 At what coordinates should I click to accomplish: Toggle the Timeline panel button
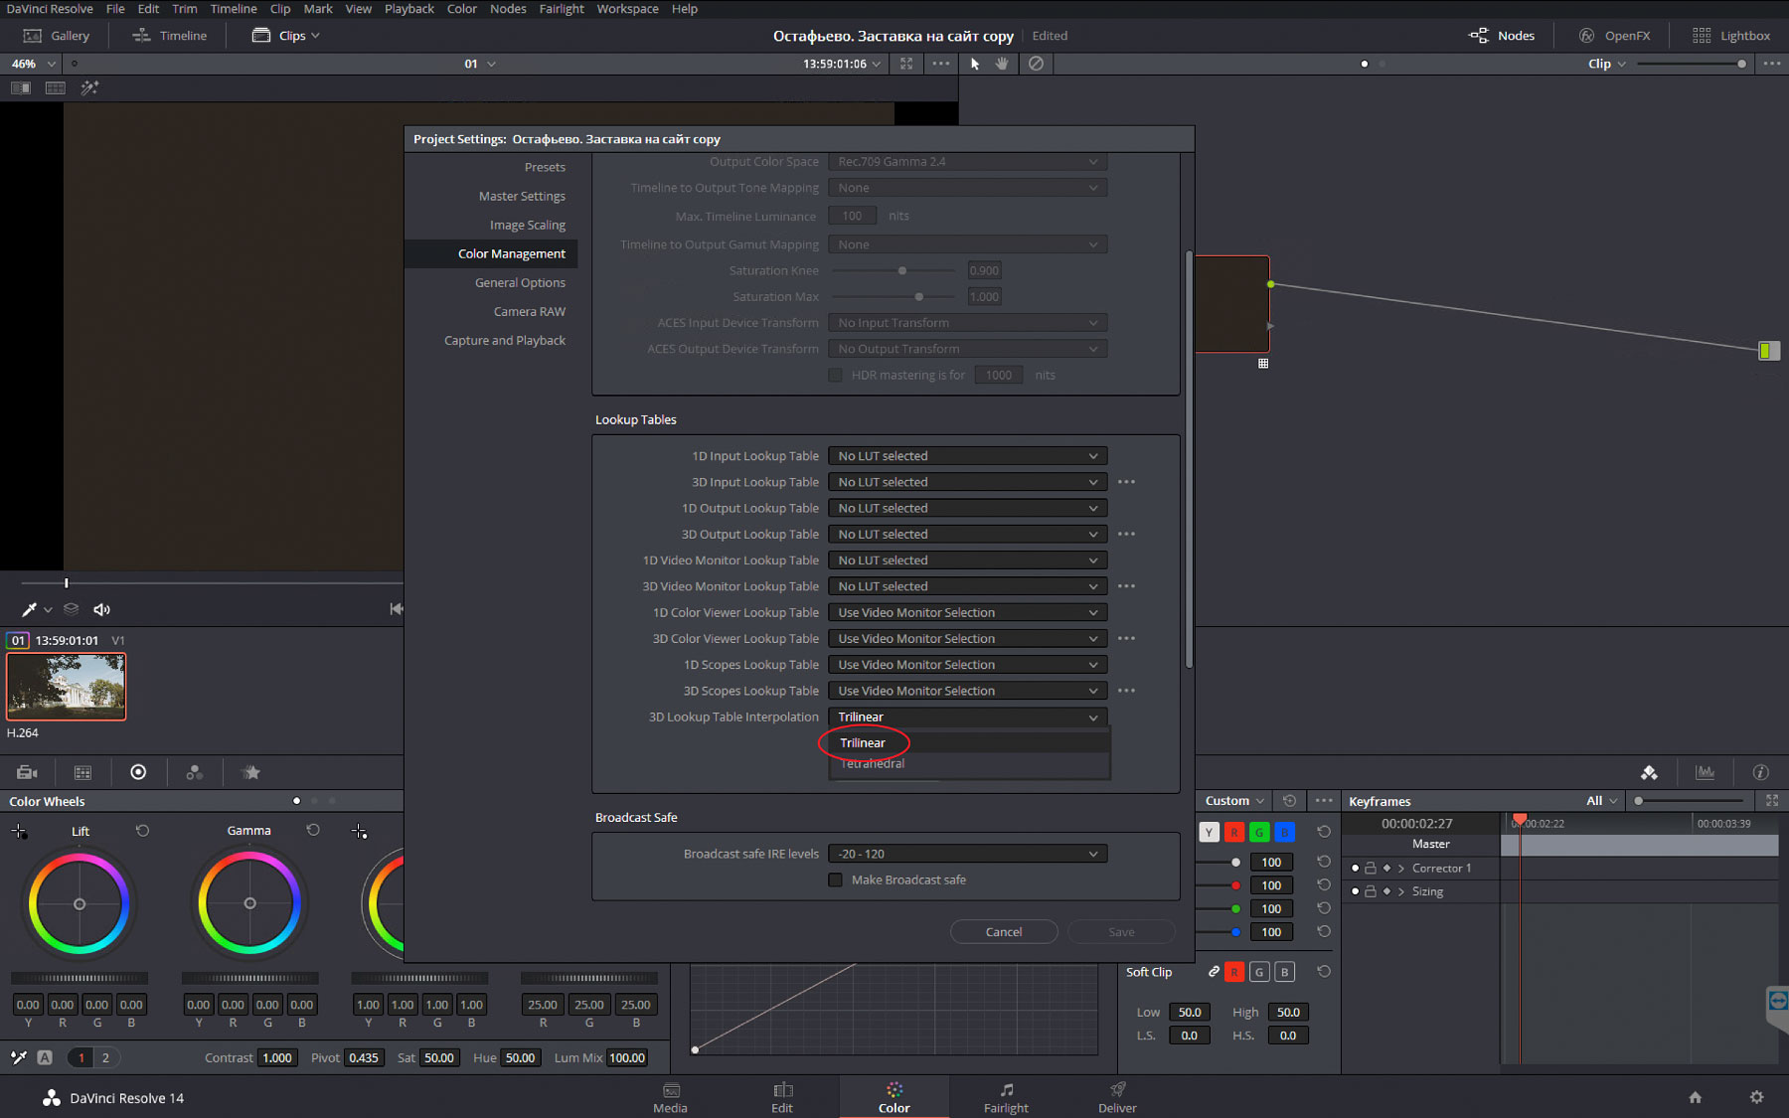pos(170,36)
